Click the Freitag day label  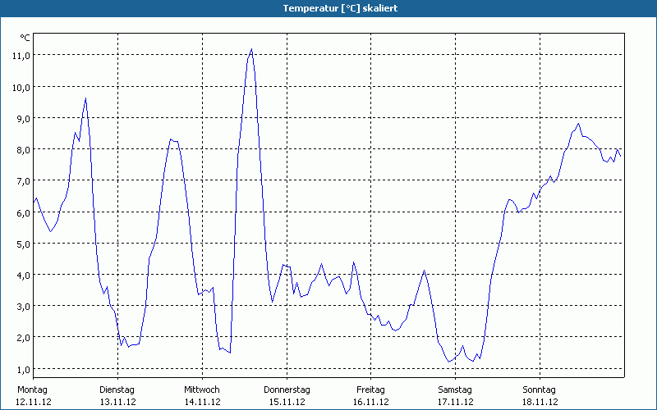click(371, 390)
